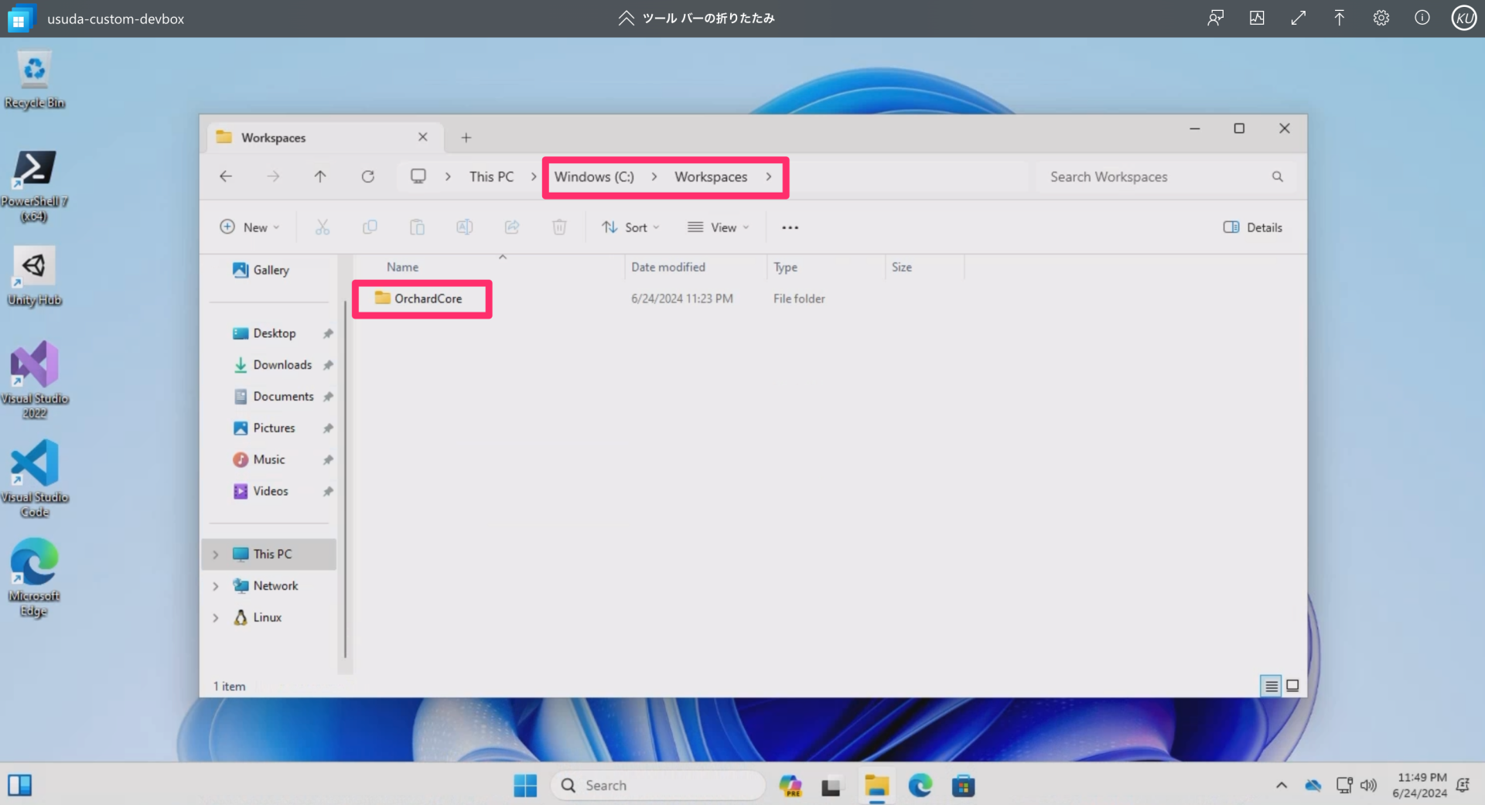
Task: Click the Copy icon in the toolbar
Action: click(370, 227)
